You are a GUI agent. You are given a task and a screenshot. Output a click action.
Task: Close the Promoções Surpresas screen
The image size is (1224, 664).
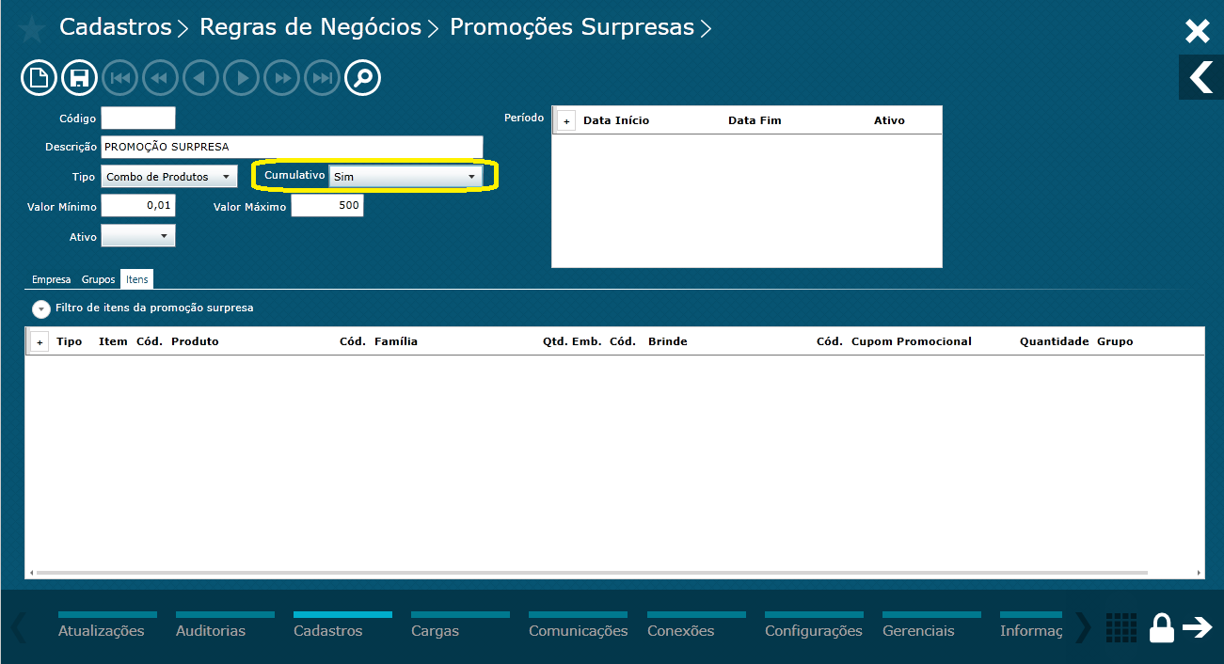click(1197, 32)
